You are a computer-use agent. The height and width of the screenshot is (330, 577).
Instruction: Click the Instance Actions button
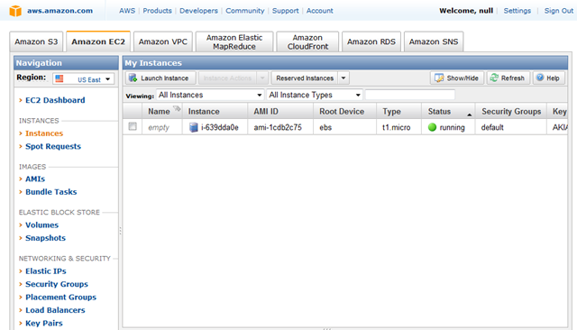point(227,78)
